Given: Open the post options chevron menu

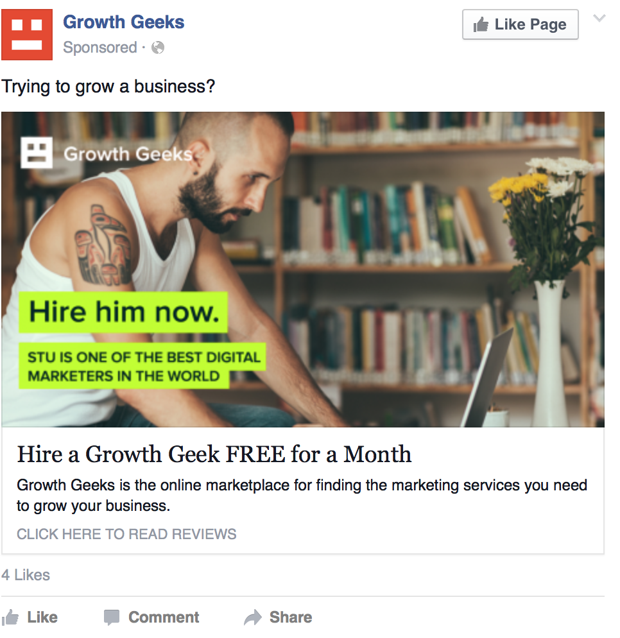Looking at the screenshot, I should click(x=599, y=18).
